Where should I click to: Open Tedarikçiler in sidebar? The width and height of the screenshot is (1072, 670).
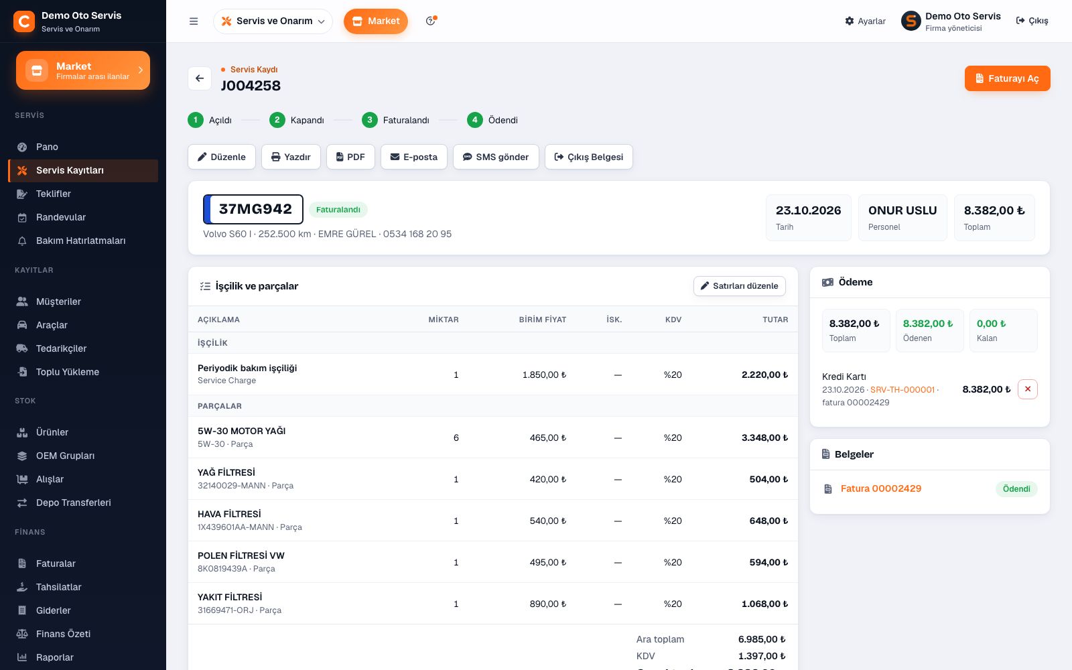coord(83,348)
